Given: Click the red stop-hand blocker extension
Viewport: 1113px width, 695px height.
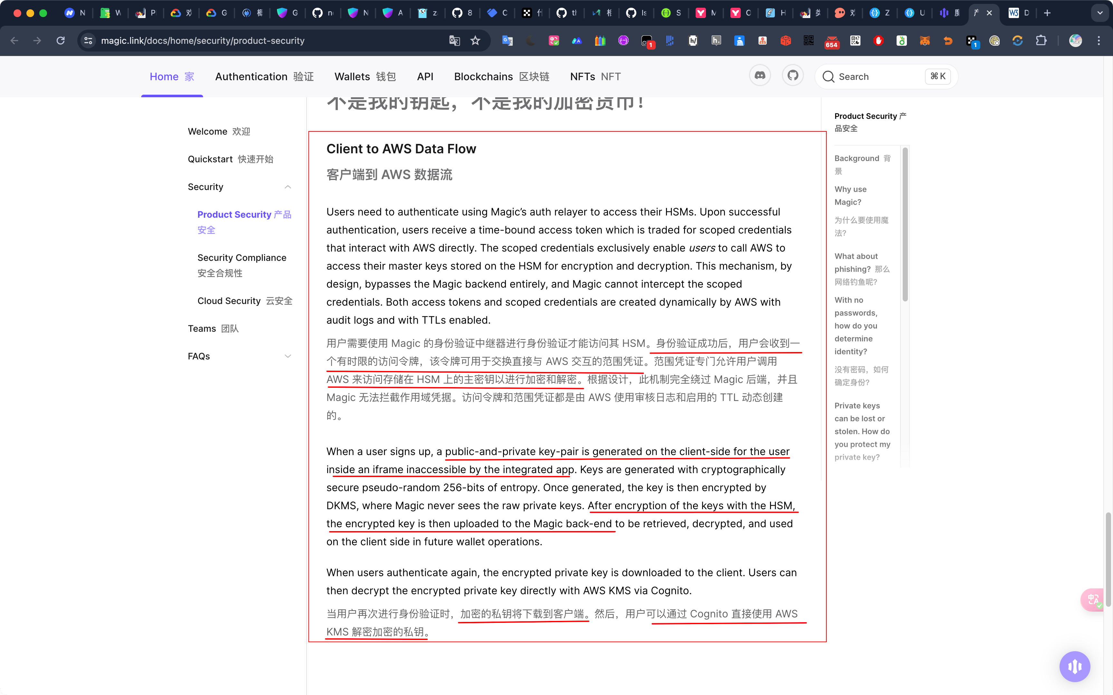Looking at the screenshot, I should pos(878,41).
